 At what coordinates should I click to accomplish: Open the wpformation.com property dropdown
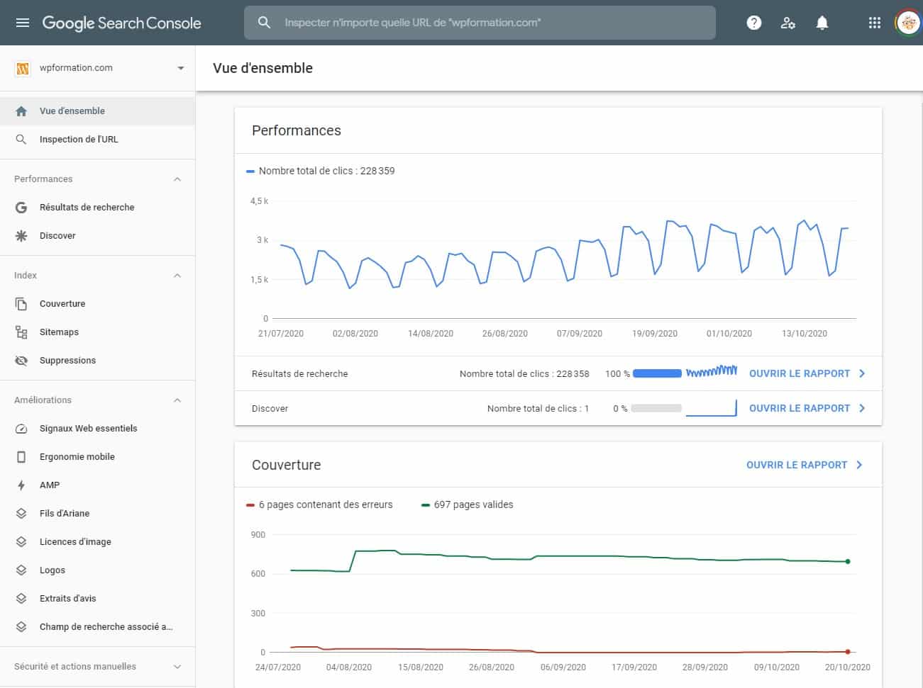coord(180,67)
